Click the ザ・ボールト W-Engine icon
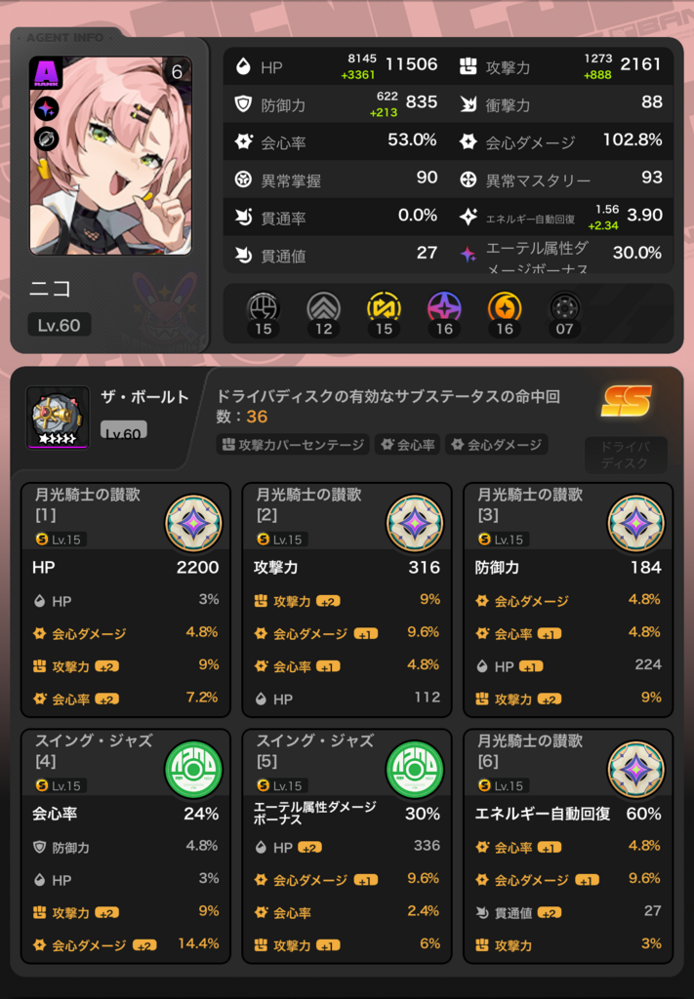The width and height of the screenshot is (694, 999). [x=58, y=418]
